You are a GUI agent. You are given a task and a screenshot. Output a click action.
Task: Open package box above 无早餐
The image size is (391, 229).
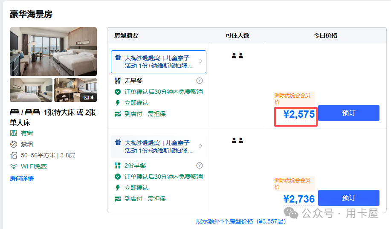(x=159, y=62)
